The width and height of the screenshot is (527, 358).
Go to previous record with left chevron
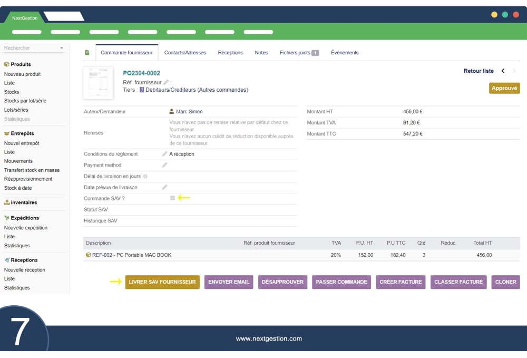click(x=503, y=71)
